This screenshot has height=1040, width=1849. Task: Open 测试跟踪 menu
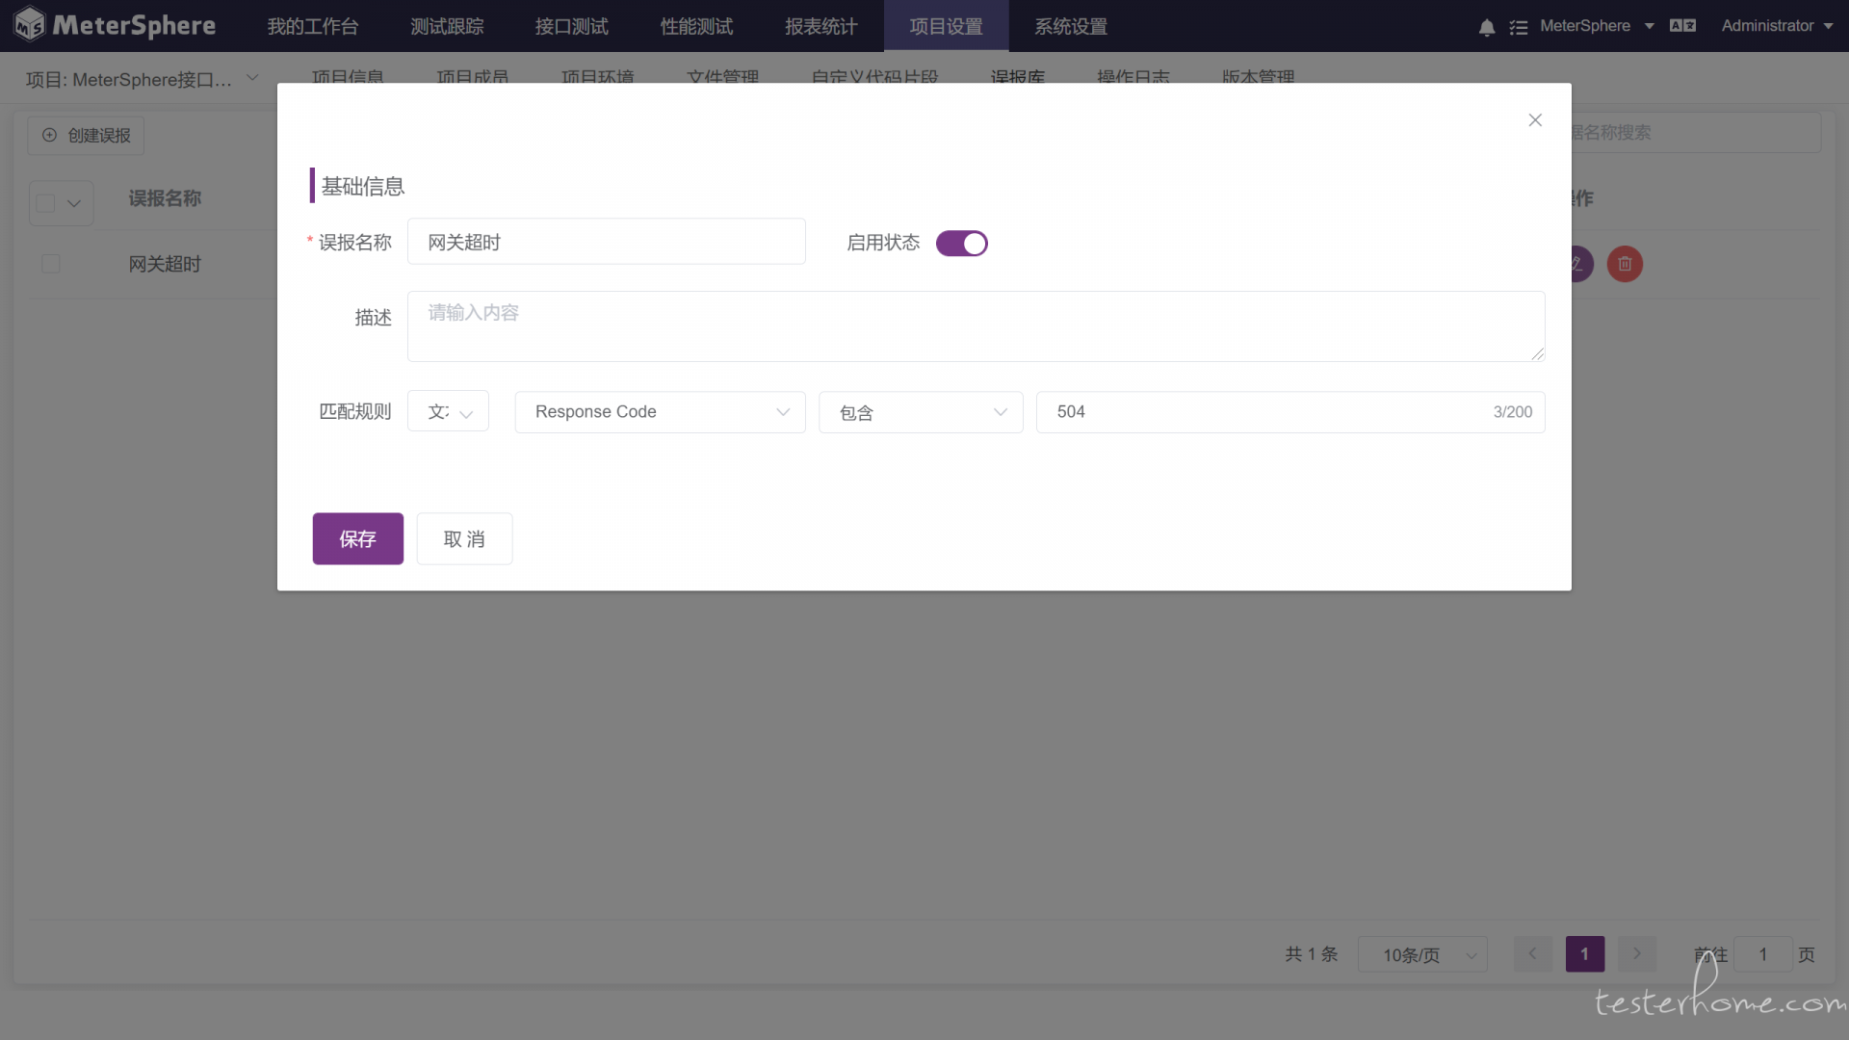448,26
